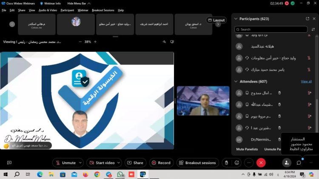319x179 pixels.
Task: Click the Share button in toolbar
Action: 135,163
